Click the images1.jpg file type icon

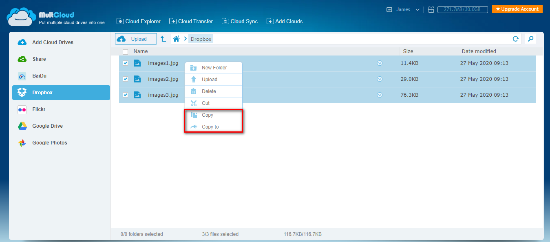(137, 63)
